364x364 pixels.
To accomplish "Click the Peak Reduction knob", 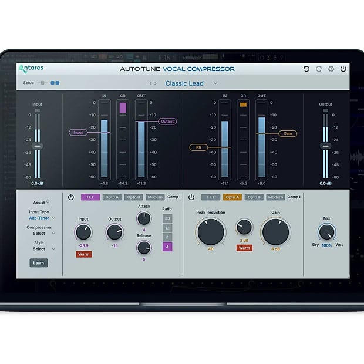I will (211, 232).
